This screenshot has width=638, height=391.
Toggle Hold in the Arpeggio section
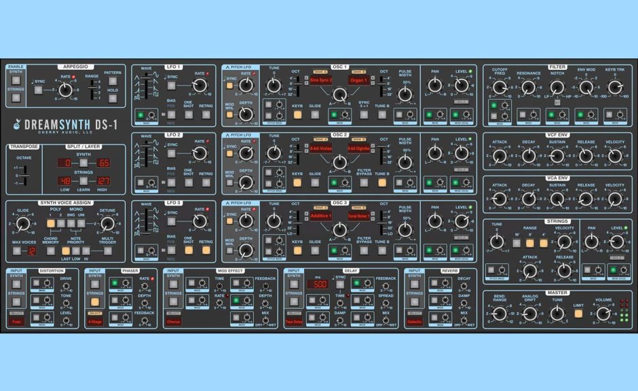112,98
